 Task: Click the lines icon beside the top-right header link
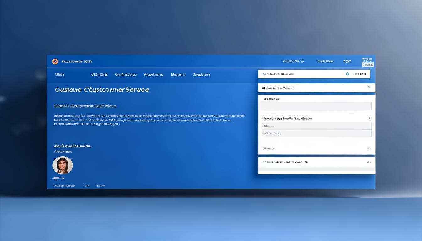tap(302, 62)
